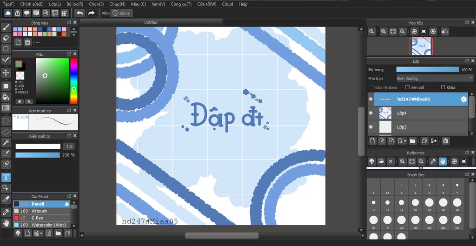The width and height of the screenshot is (476, 246).
Task: Open hd247#Miaa05 layer settings gear
Action: point(463,100)
